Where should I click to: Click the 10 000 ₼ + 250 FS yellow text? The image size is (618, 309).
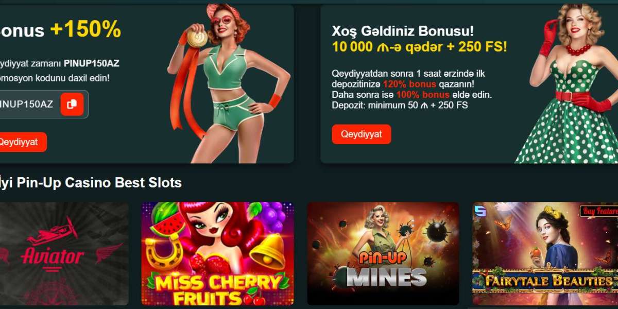coord(419,47)
